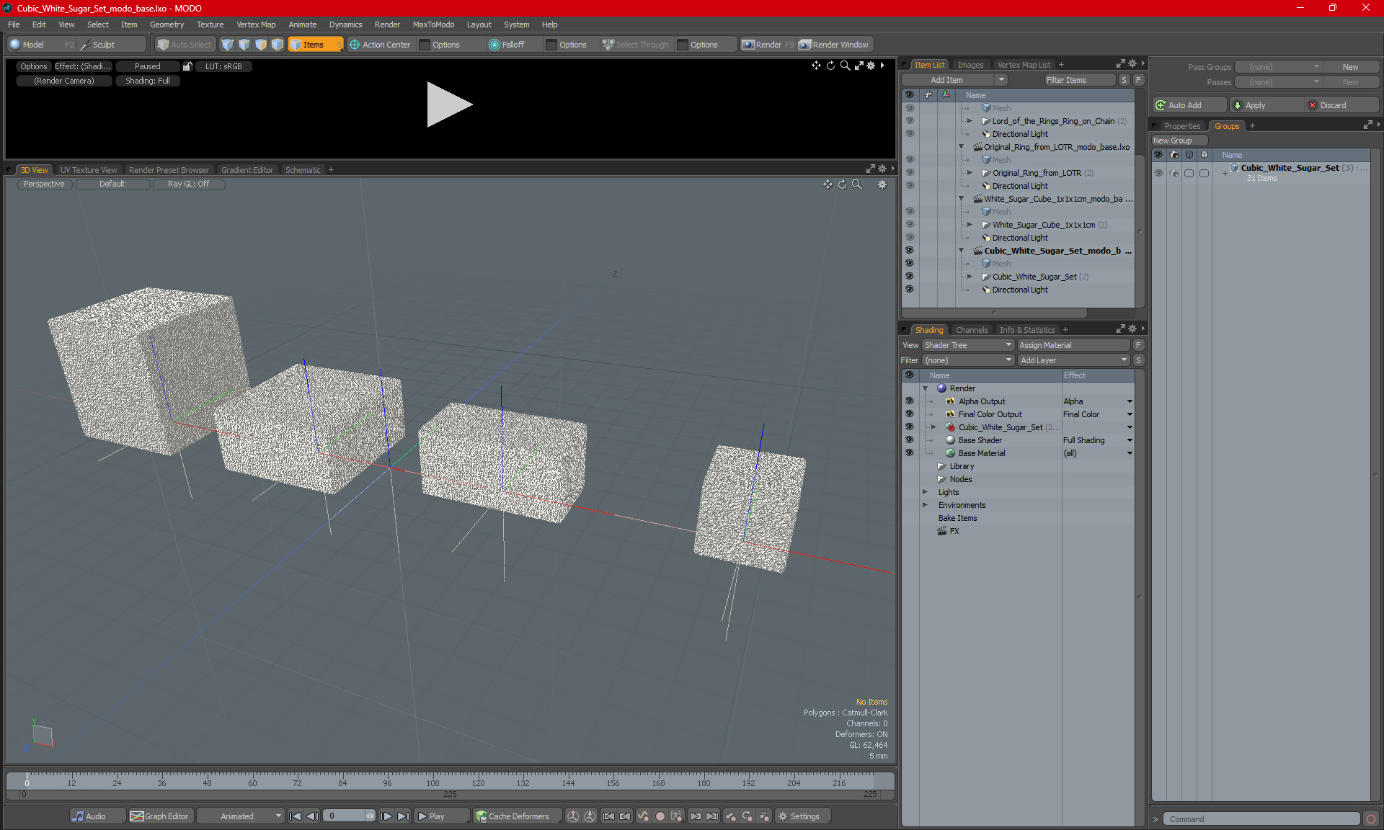Activate Items selection mode
Screen dimensions: 1384x830
(x=315, y=45)
